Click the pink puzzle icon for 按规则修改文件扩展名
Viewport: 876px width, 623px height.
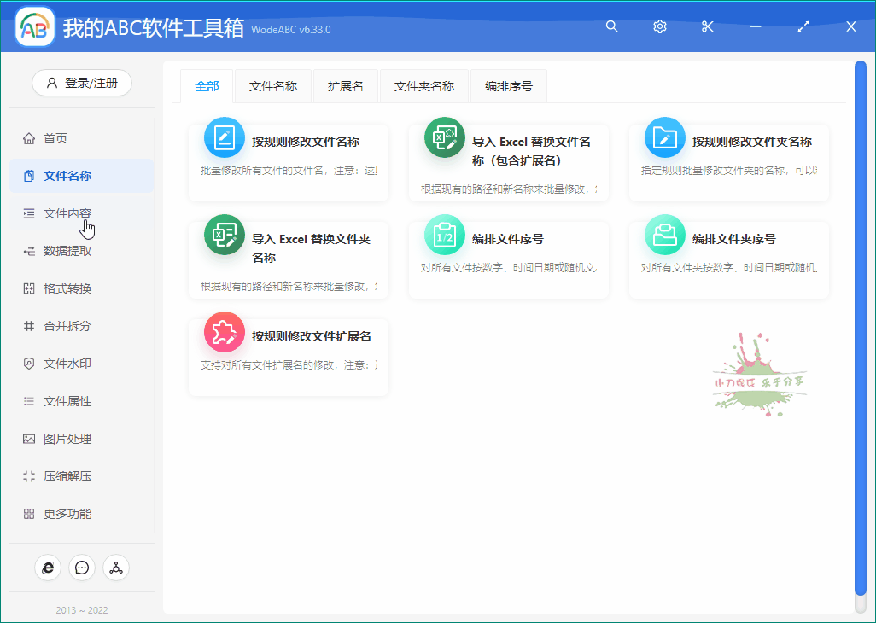[x=225, y=332]
